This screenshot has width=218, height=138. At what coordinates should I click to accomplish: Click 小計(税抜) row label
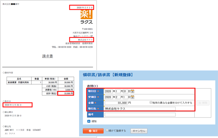tap(51, 86)
